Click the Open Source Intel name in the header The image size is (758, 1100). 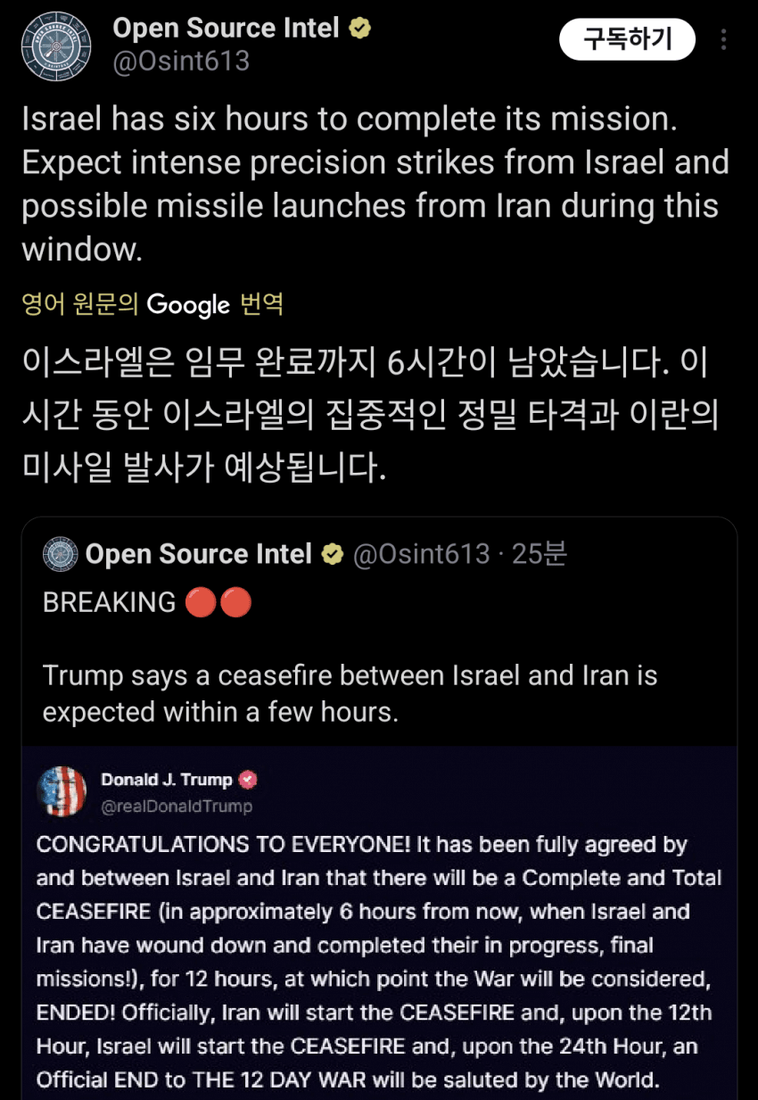click(x=226, y=29)
